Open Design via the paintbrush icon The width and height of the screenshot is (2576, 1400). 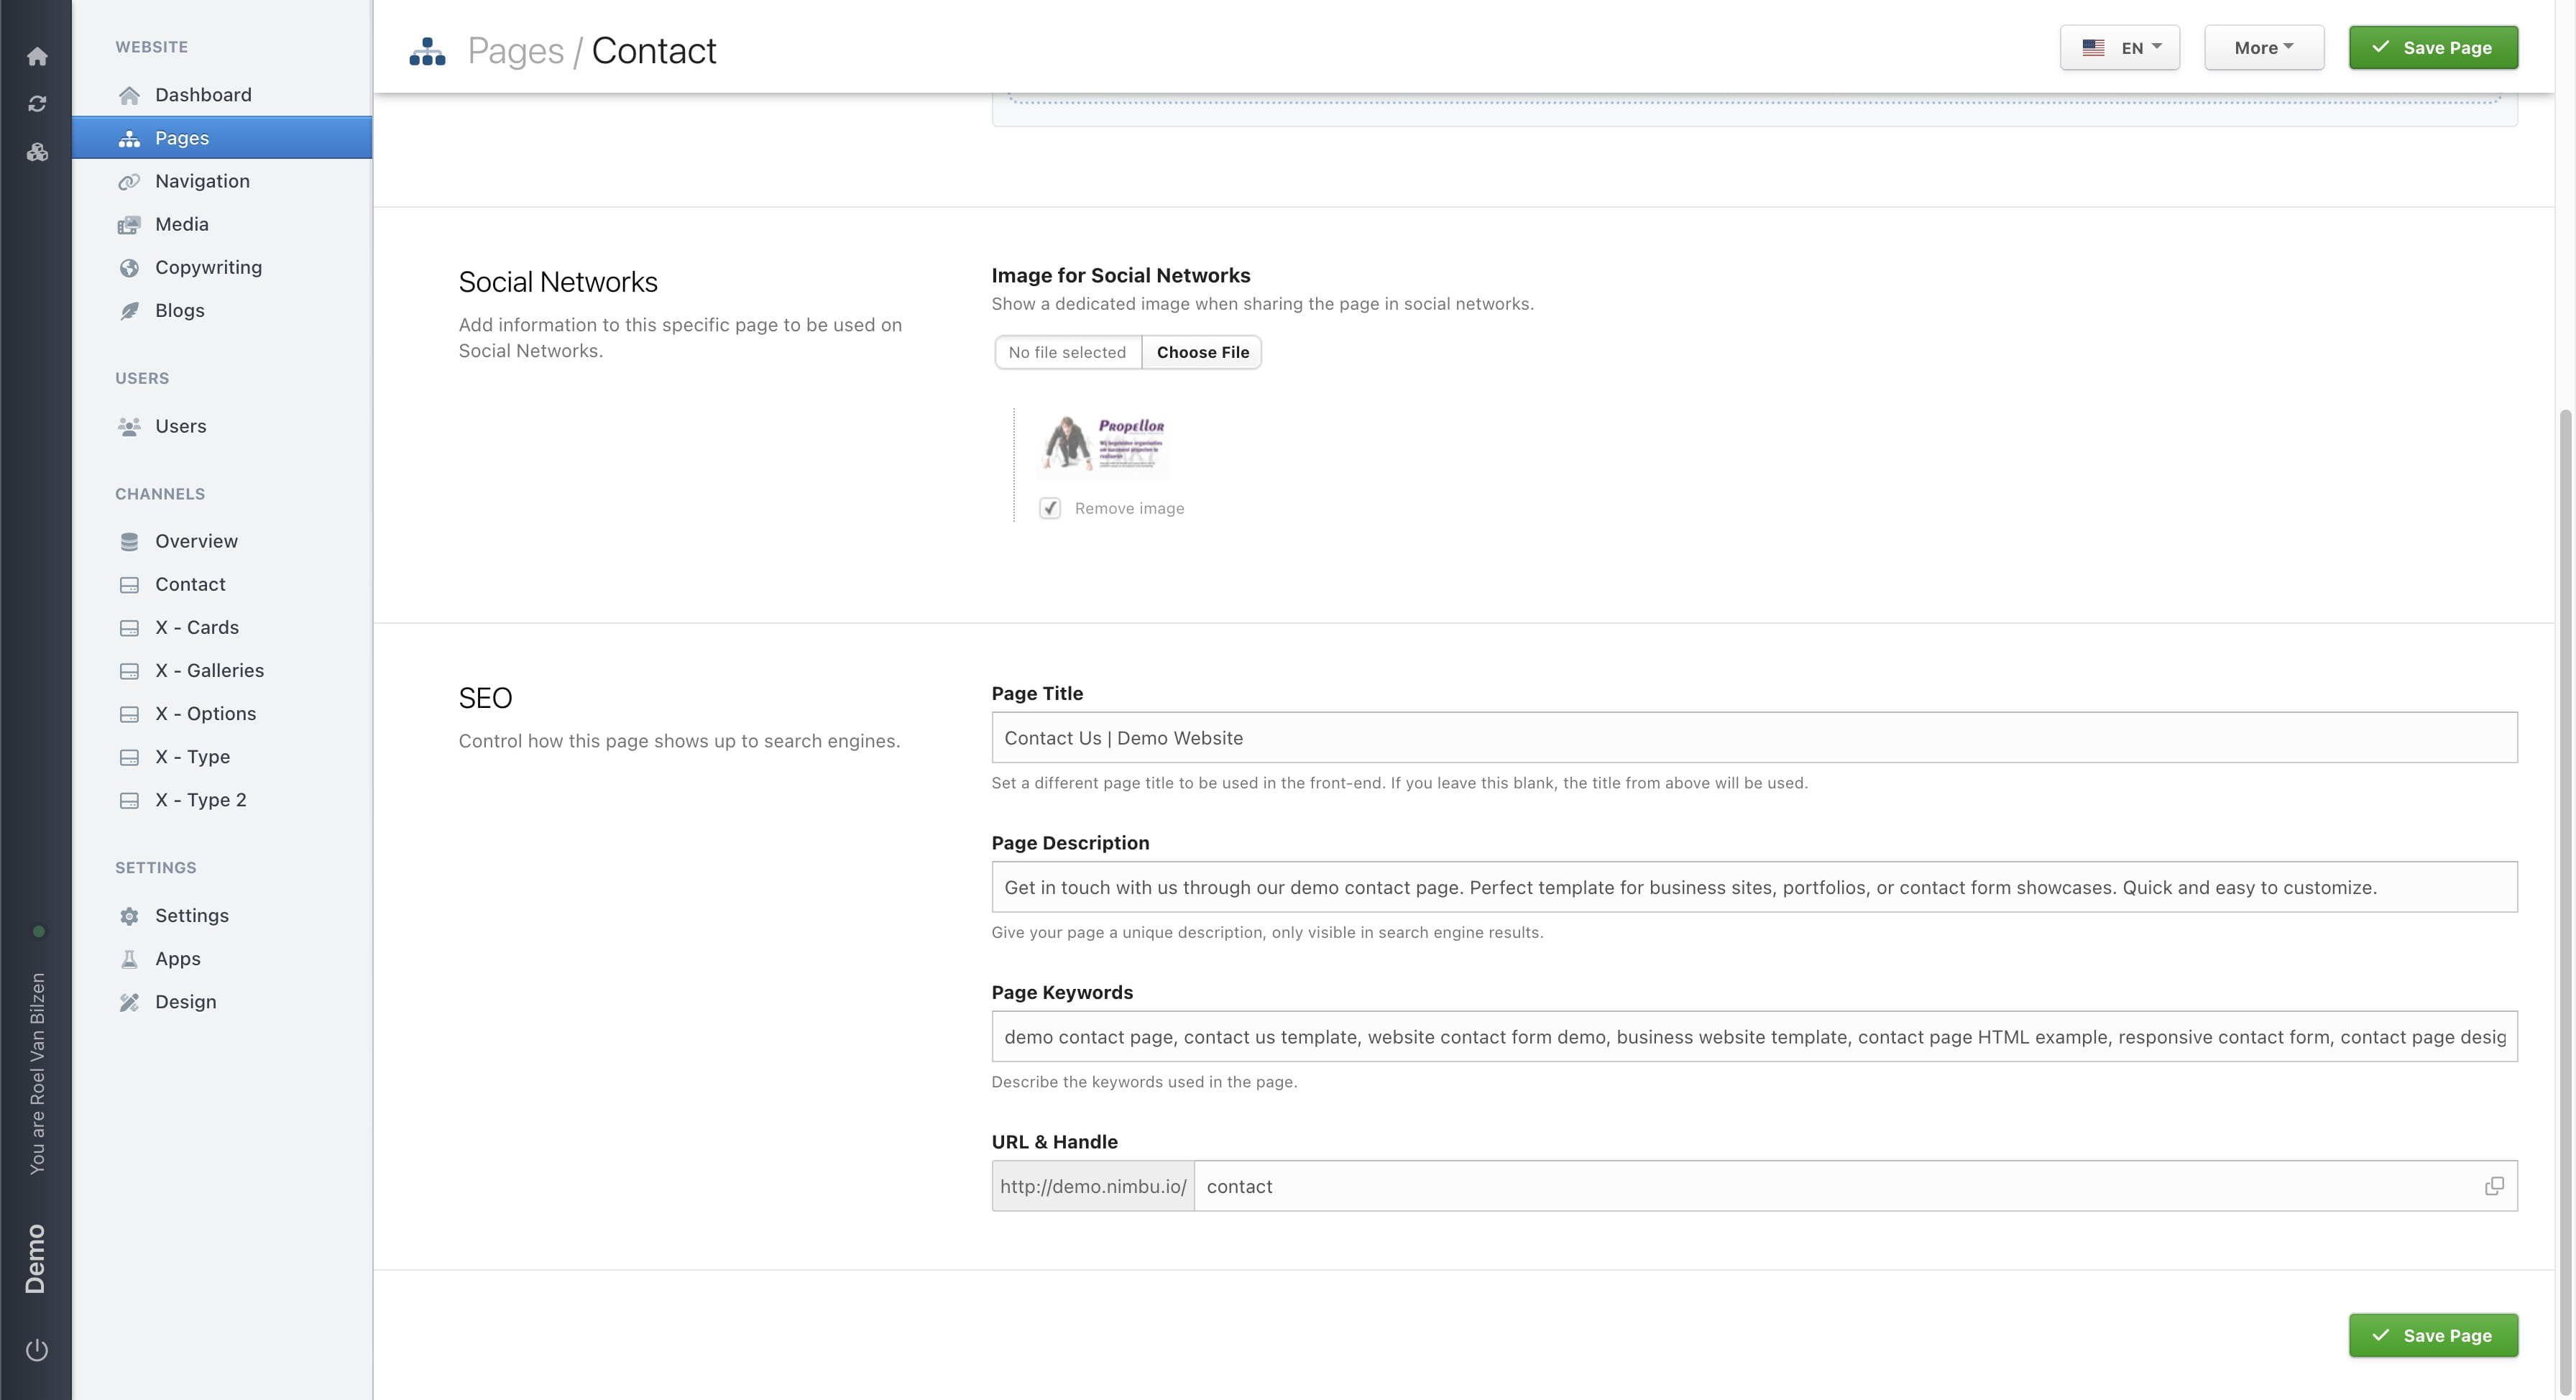(x=130, y=1001)
